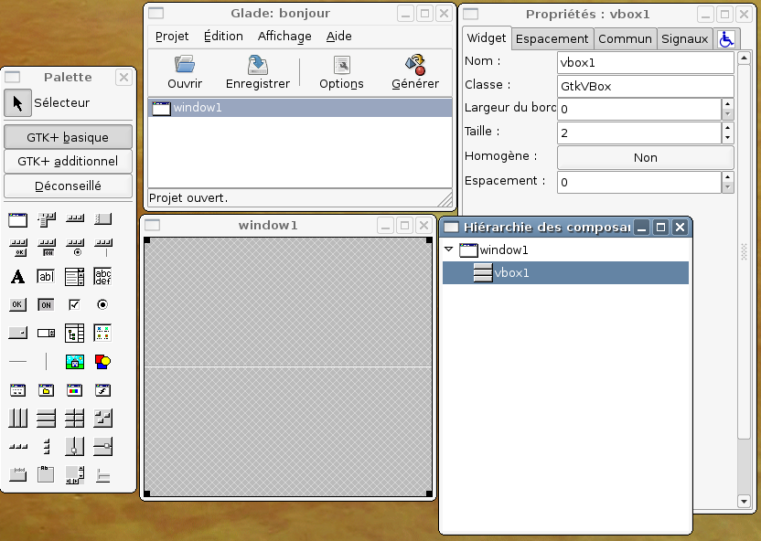Pick the Combo Box widget in the palette

pos(18,333)
